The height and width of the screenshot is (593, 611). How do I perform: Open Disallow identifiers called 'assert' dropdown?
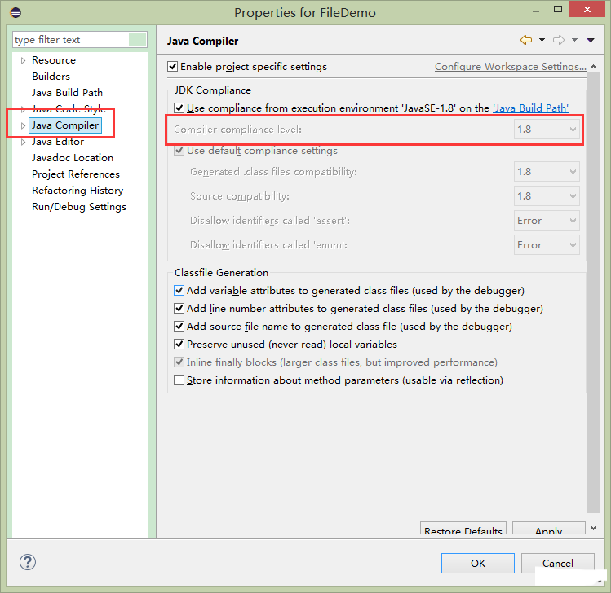click(x=547, y=221)
